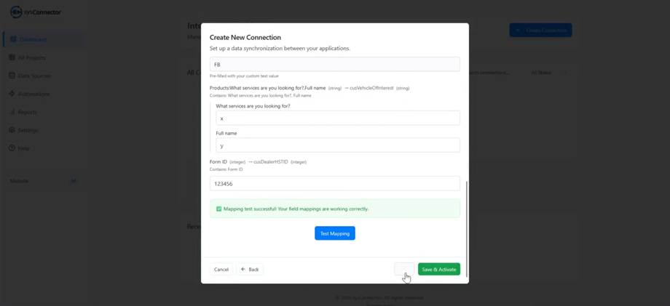Click the green mapping success checkmark
The image size is (670, 306).
pyautogui.click(x=218, y=209)
